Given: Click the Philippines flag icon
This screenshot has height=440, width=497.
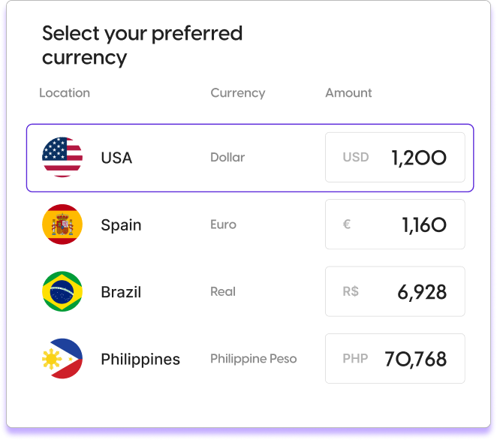Looking at the screenshot, I should tap(62, 358).
